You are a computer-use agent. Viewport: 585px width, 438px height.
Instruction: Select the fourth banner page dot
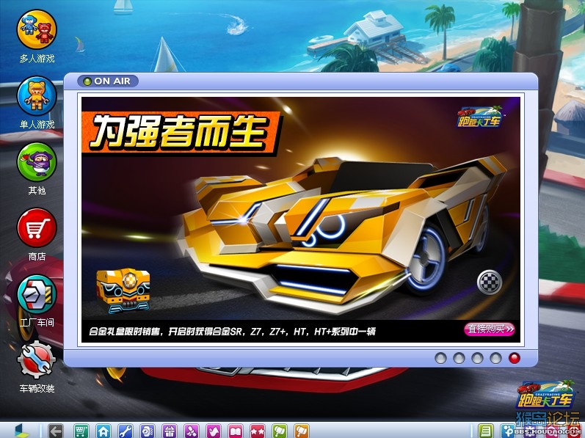[495, 358]
